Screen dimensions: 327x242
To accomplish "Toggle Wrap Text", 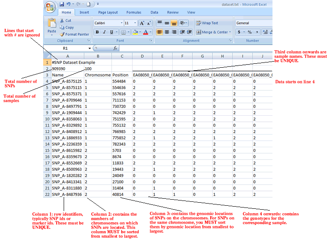I will coord(207,23).
